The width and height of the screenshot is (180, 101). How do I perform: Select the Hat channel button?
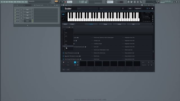tap(28, 15)
